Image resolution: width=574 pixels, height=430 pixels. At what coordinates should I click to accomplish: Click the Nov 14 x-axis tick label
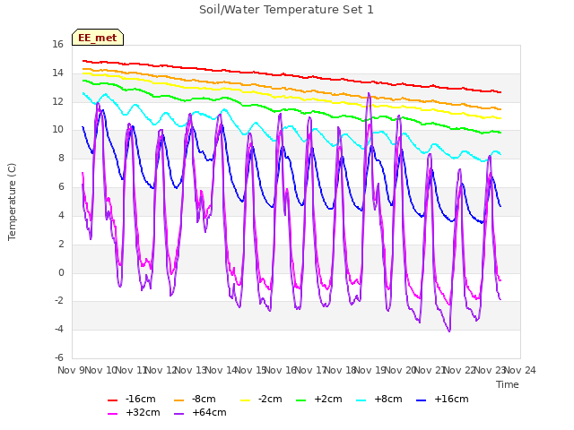(221, 370)
